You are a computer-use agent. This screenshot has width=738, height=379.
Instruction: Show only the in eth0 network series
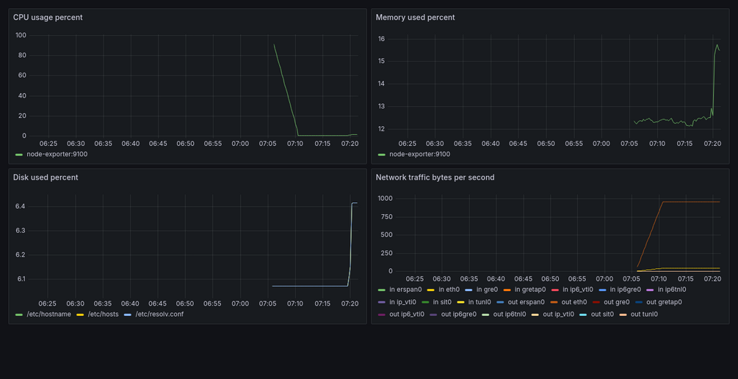click(x=448, y=290)
